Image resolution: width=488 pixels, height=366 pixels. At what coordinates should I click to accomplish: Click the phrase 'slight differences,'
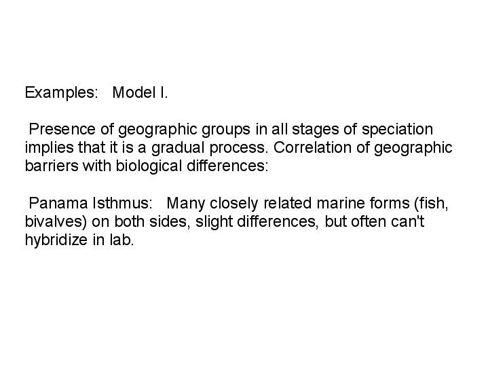pyautogui.click(x=257, y=222)
